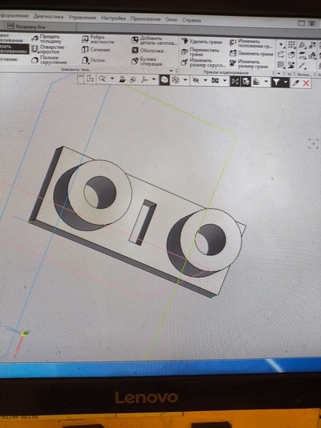Click the red X cancel icon

coord(306,83)
